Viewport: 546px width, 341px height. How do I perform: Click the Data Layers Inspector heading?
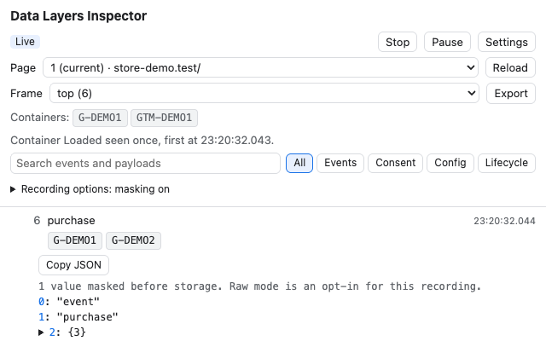[78, 16]
